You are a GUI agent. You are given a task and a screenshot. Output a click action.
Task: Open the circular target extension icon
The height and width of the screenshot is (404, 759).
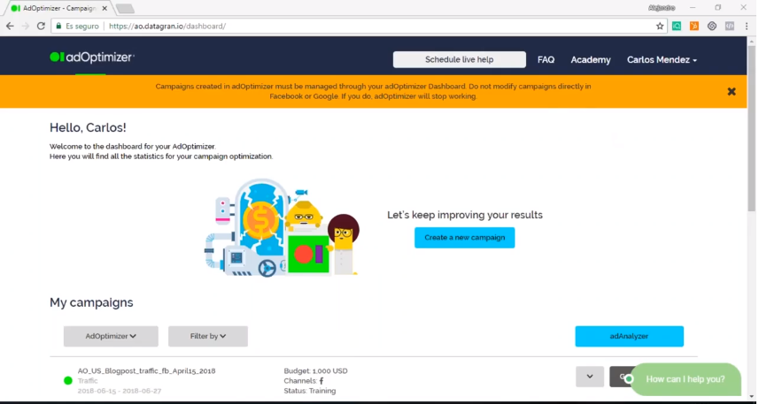[711, 27]
